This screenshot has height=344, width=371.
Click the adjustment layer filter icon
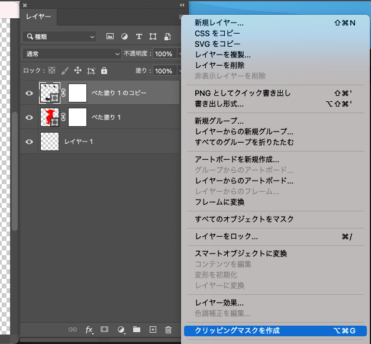pos(124,37)
